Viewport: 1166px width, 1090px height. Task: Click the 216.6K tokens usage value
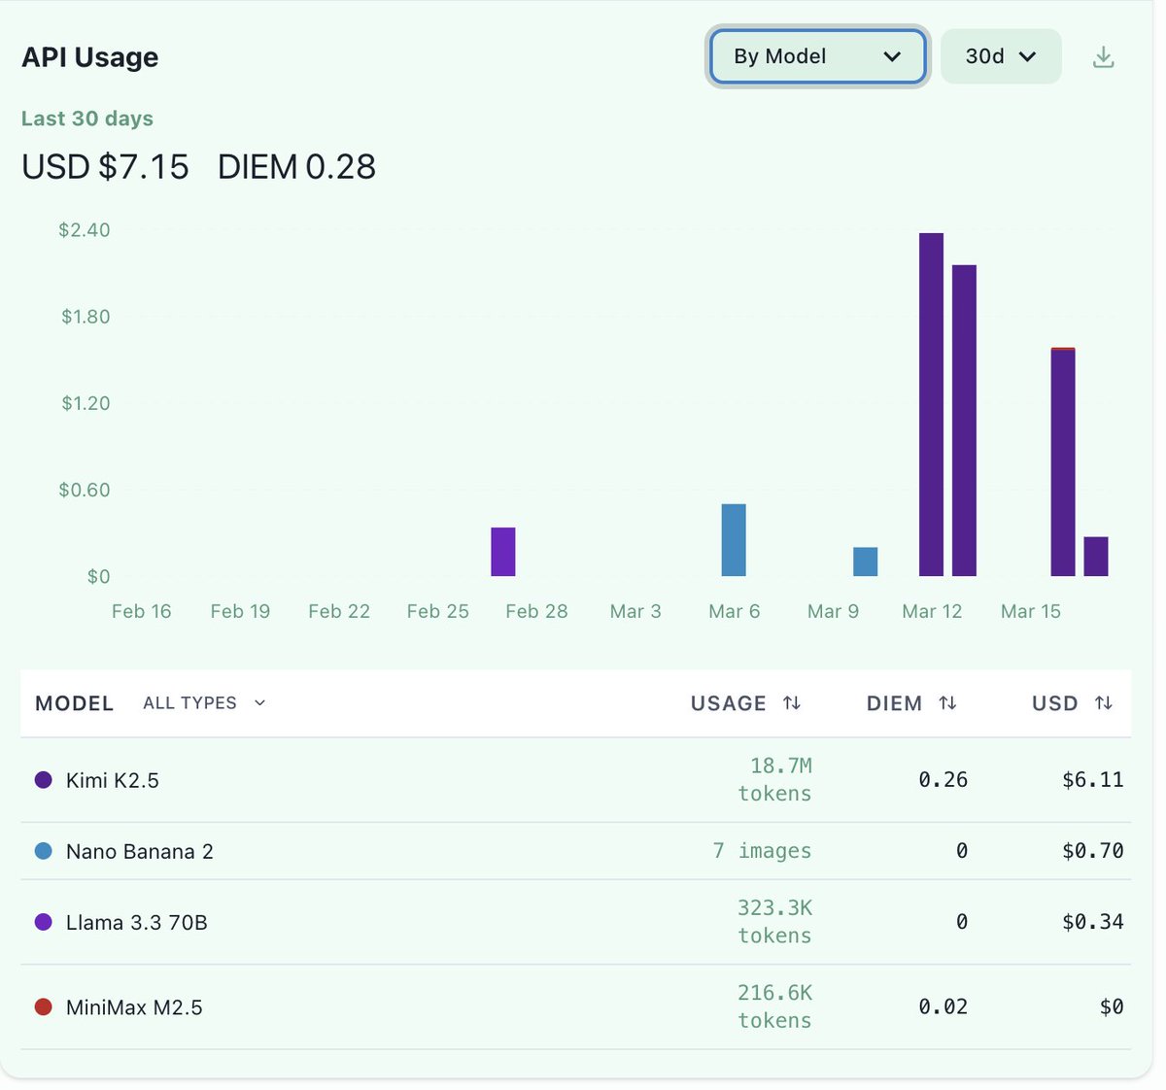[x=774, y=1006]
